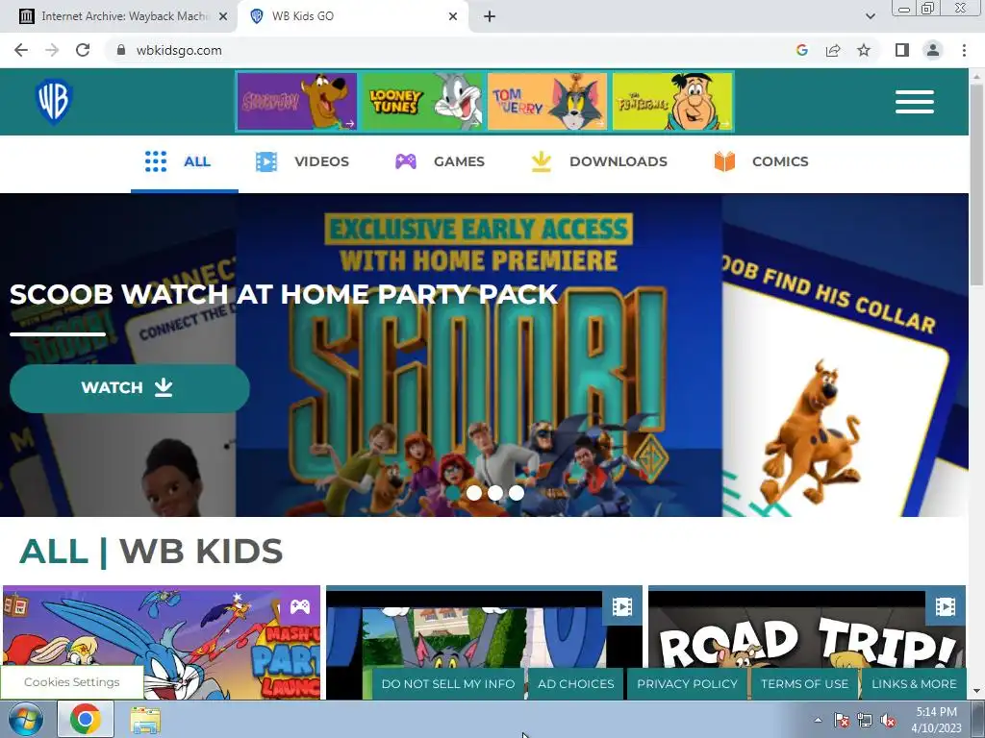Expand the tab search dropdown
The width and height of the screenshot is (985, 738).
point(870,17)
